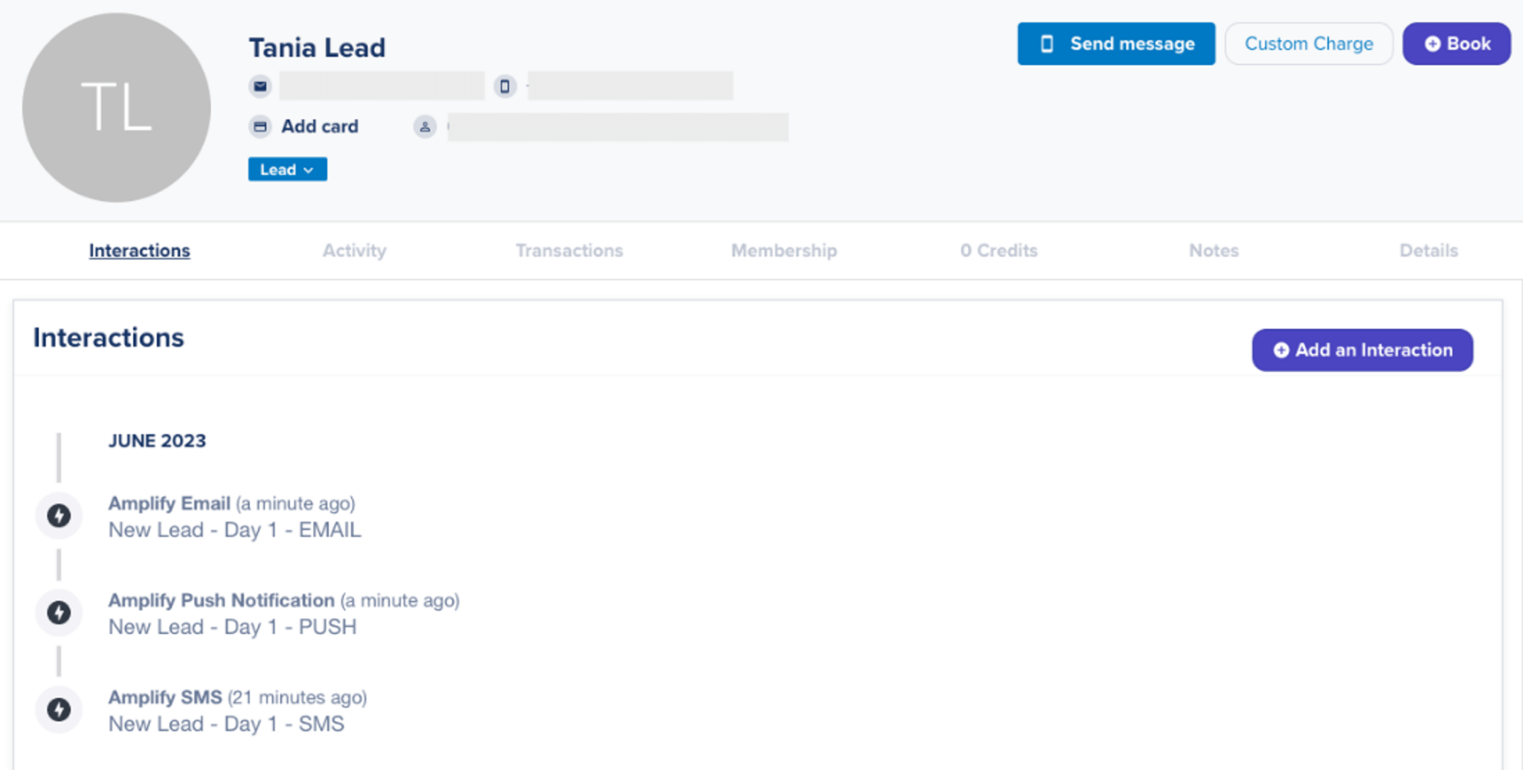Click lightning icon beside Amplify SMS
1523x770 pixels.
(x=59, y=709)
